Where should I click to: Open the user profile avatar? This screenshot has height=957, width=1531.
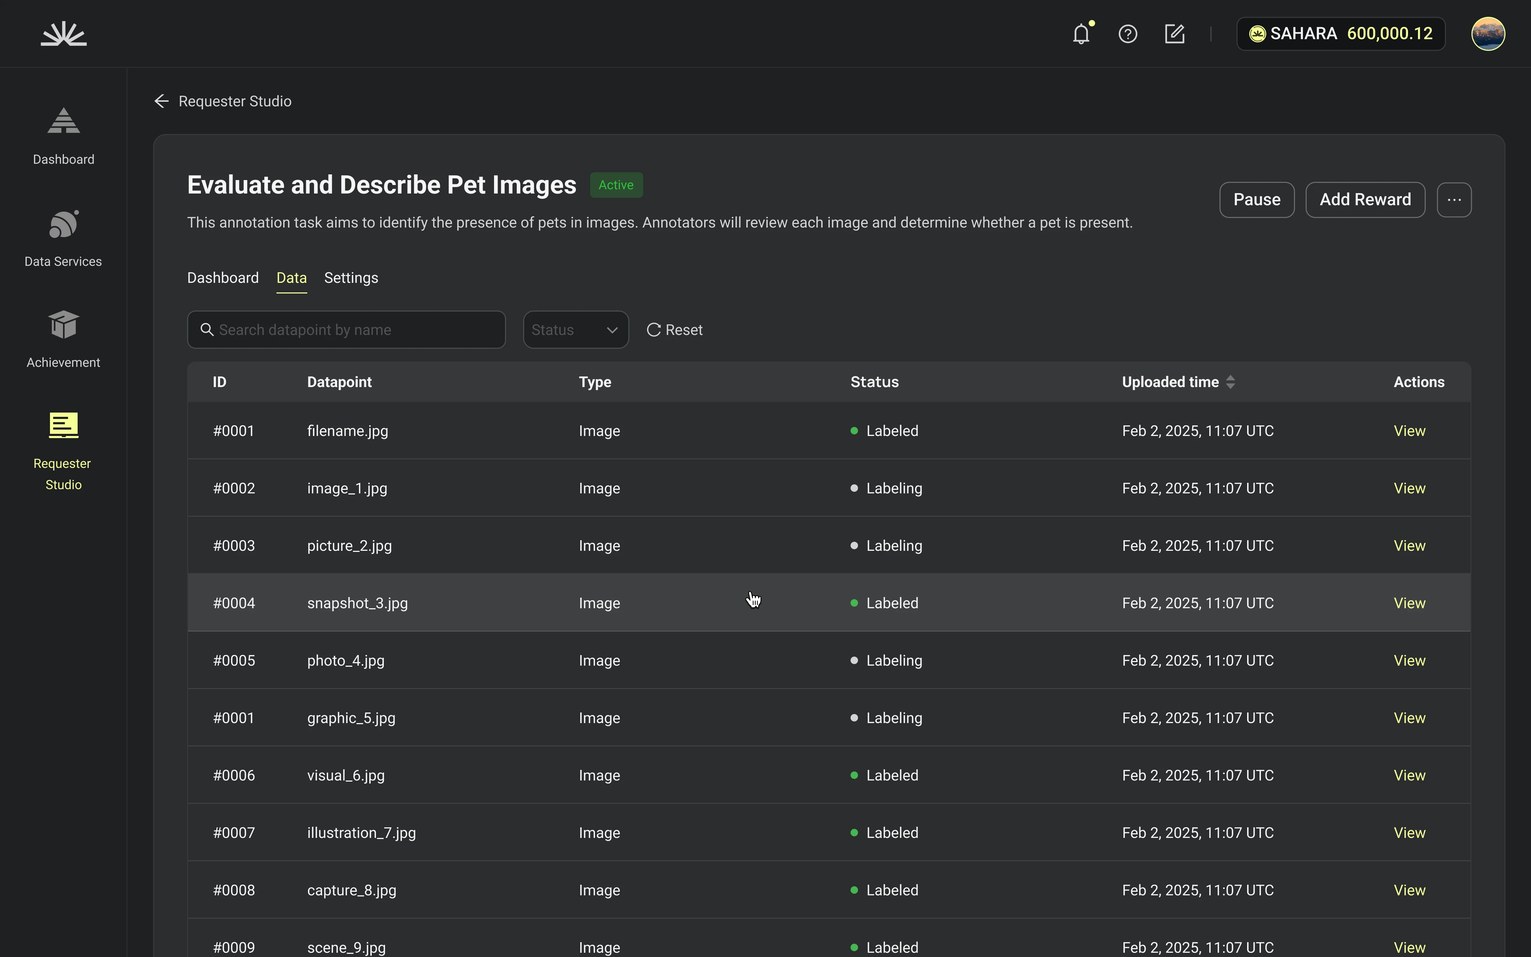click(x=1487, y=34)
